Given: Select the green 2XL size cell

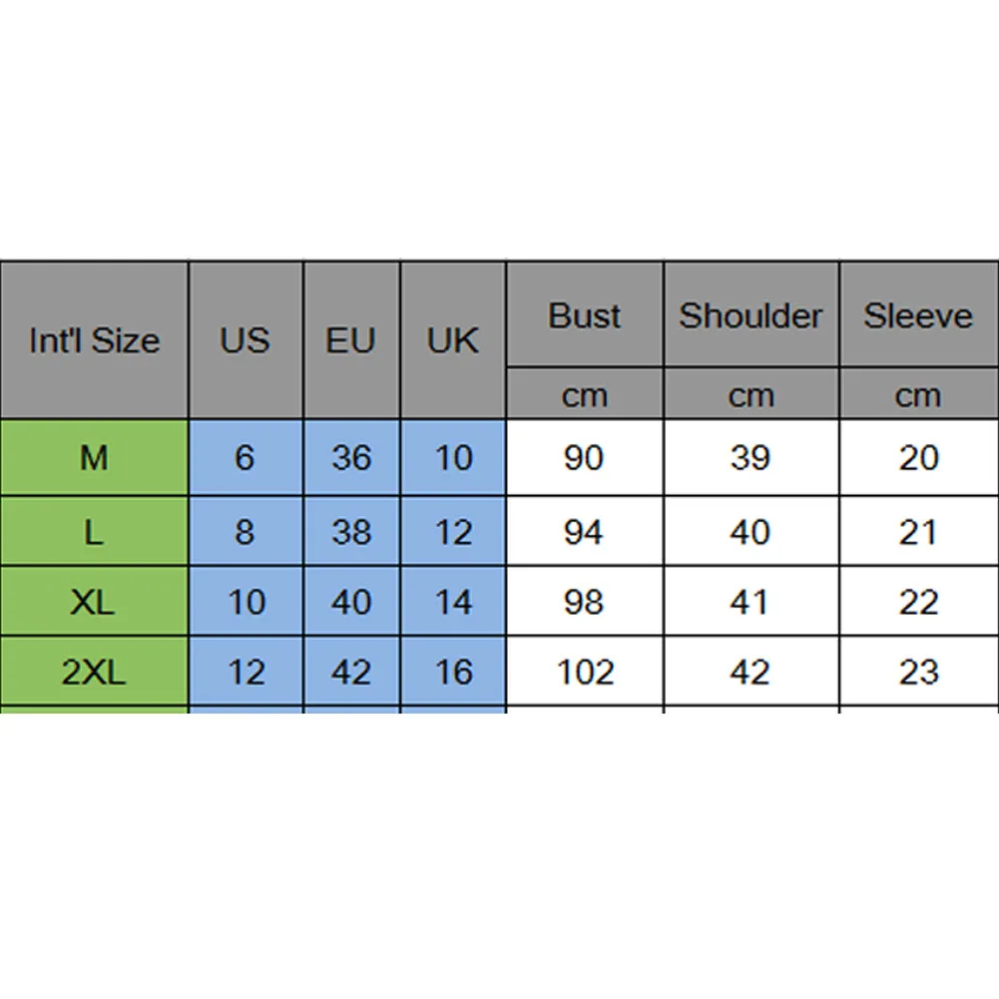Looking at the screenshot, I should tap(94, 672).
